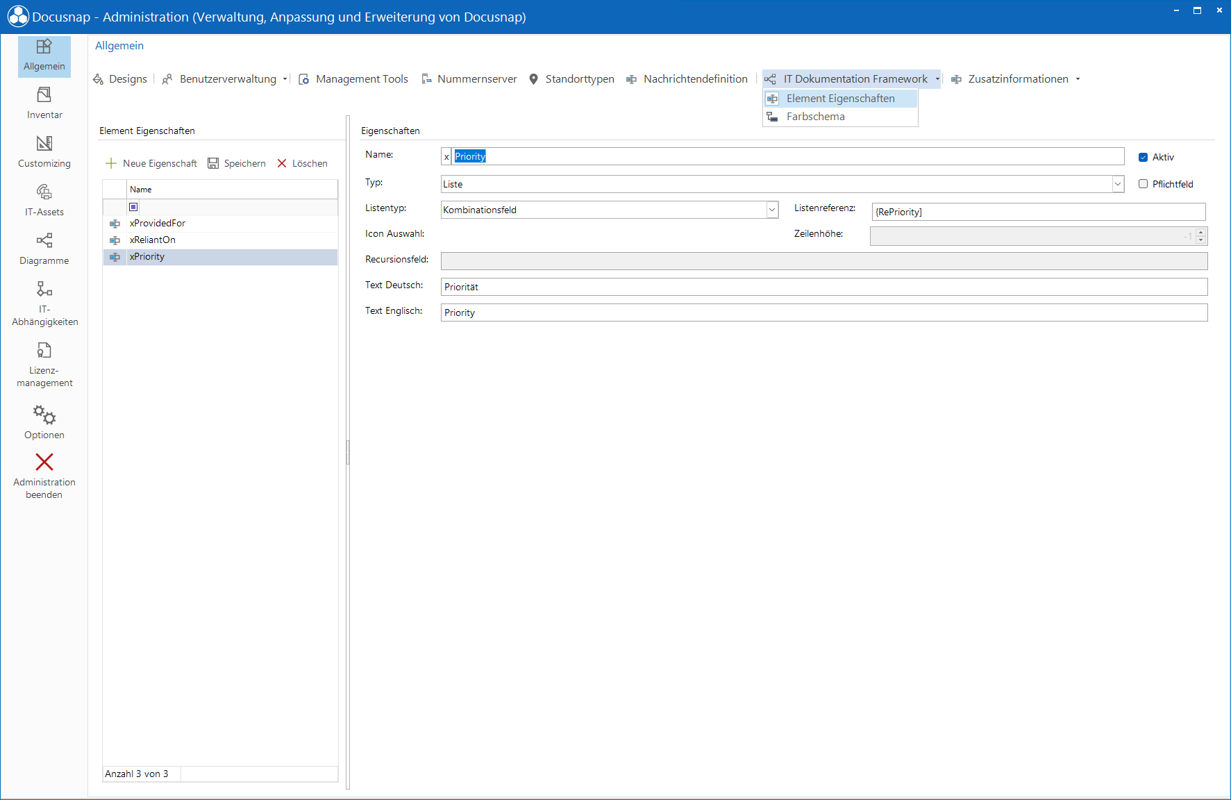
Task: Click the Recursionsfeld input box
Action: pos(824,261)
